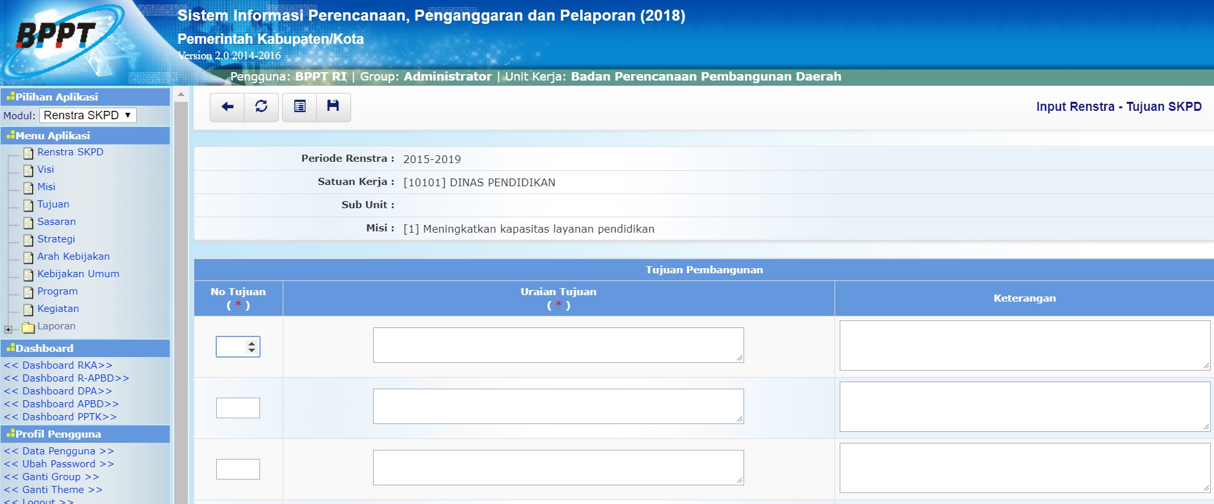Click the Dashboard panel header

tap(85, 348)
